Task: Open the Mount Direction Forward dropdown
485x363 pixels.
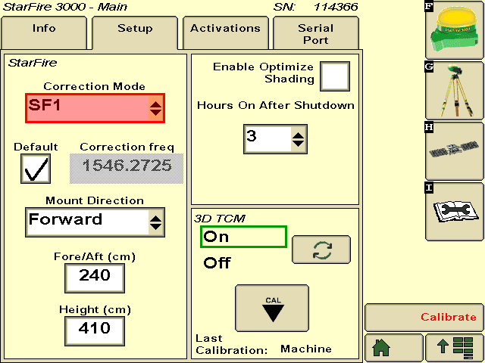Action: point(95,222)
